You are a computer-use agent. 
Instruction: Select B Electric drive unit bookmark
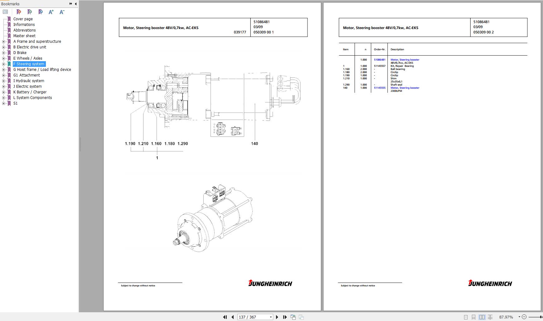[x=30, y=47]
